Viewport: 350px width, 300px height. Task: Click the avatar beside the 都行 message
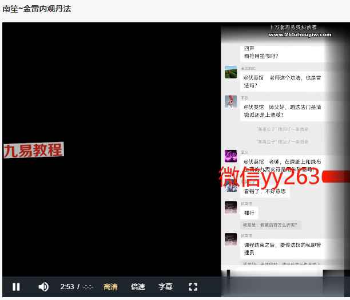click(231, 207)
